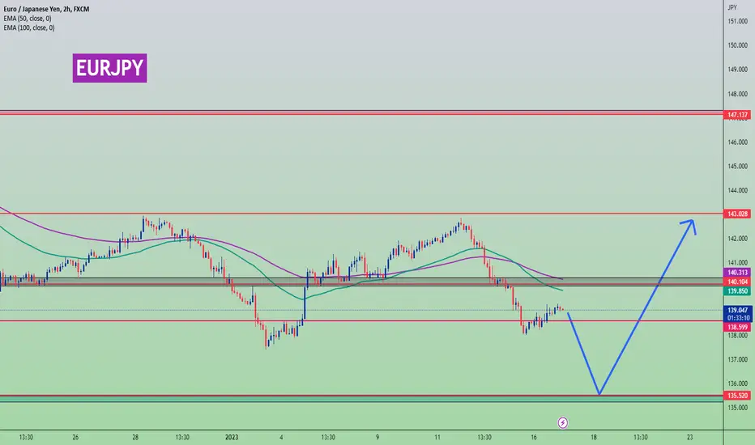The width and height of the screenshot is (755, 445).
Task: Click the EMA (50, close, 0) indicator legend
Action: click(x=28, y=19)
